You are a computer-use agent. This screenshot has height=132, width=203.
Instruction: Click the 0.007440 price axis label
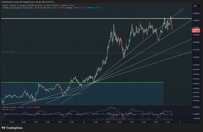tap(196, 70)
